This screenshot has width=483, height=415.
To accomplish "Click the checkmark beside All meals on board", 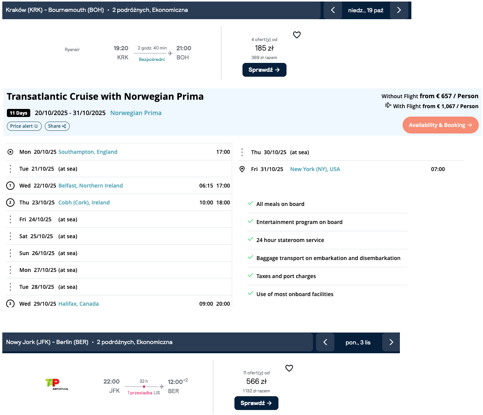I will pyautogui.click(x=251, y=203).
